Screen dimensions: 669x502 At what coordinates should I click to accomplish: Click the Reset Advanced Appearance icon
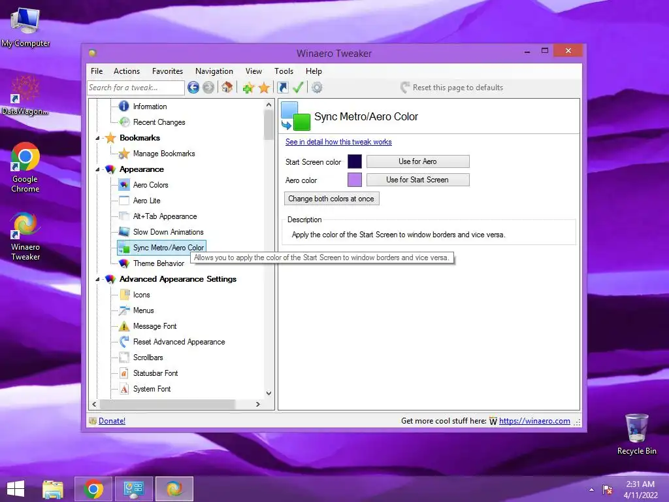pyautogui.click(x=124, y=341)
